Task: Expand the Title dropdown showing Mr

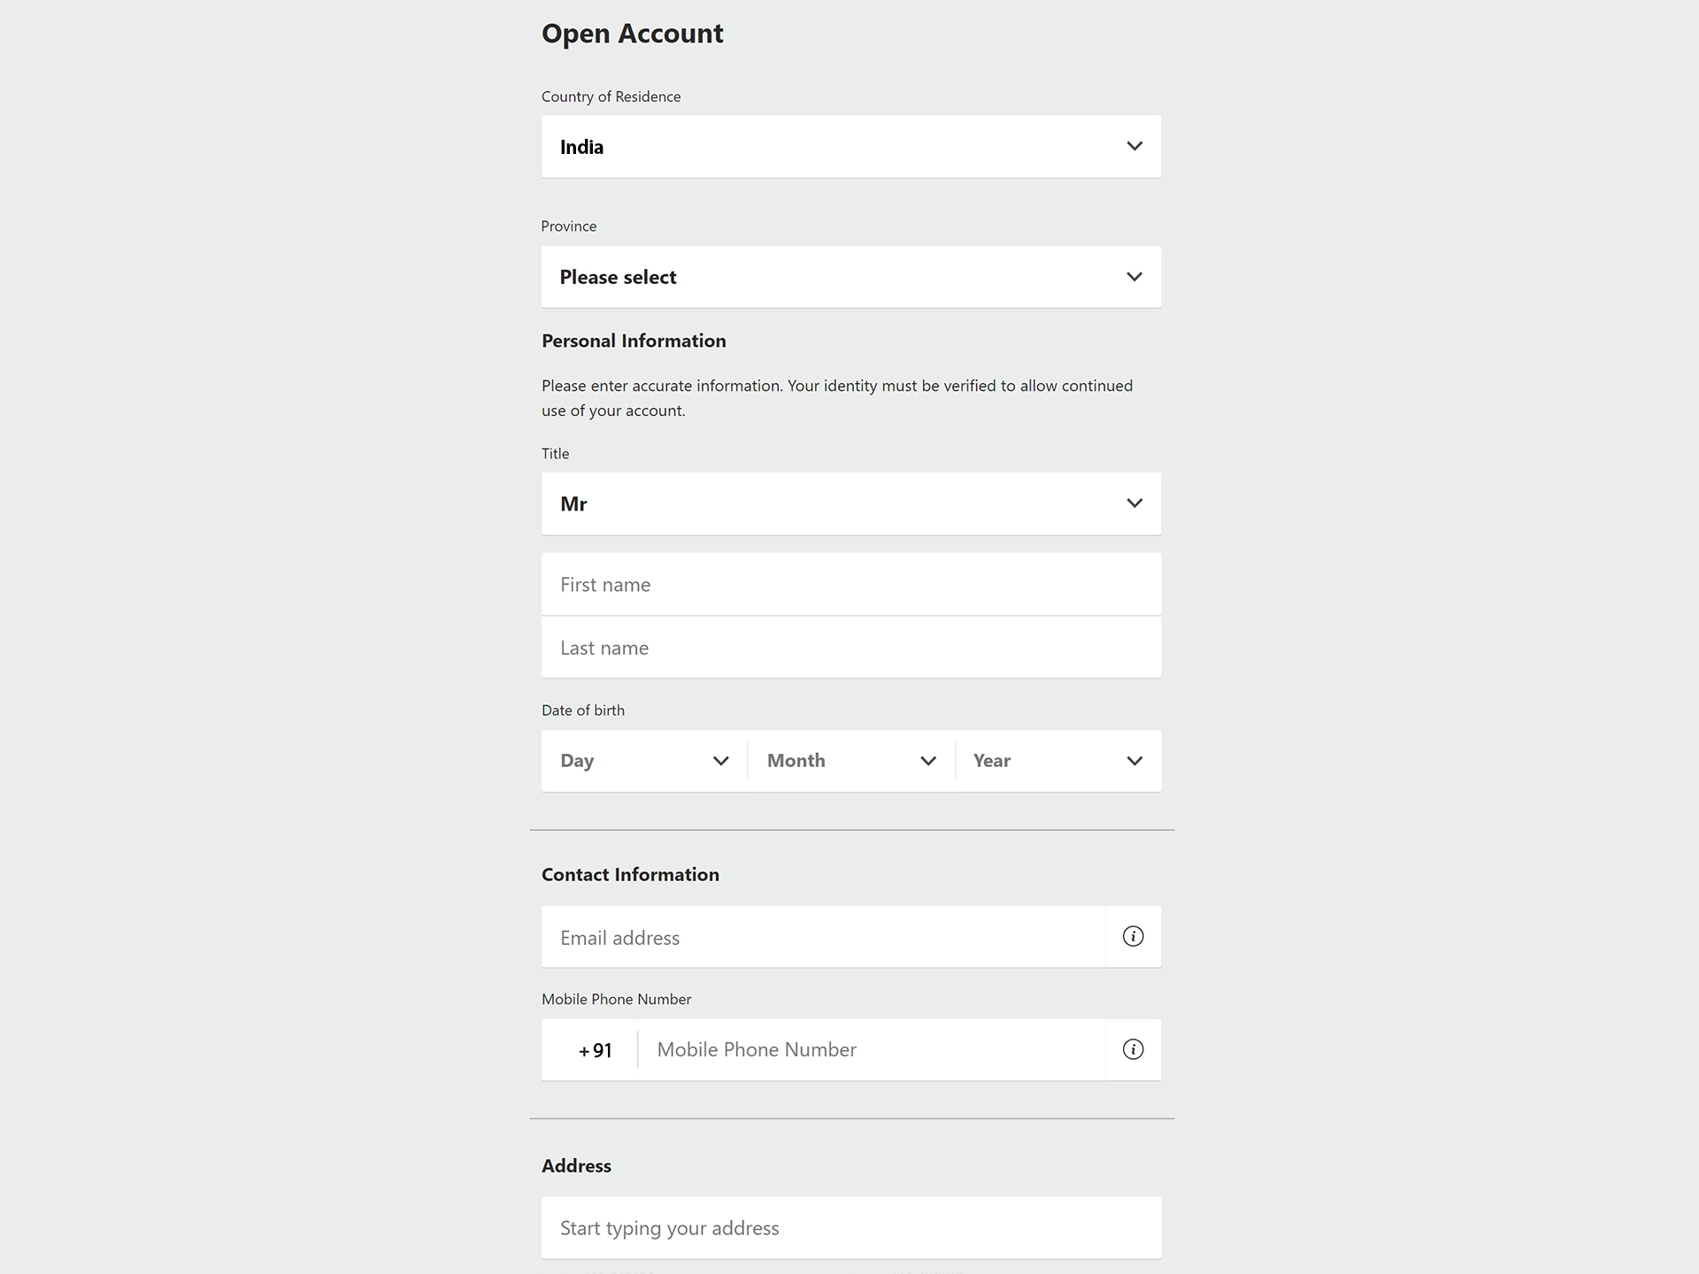Action: point(1132,503)
